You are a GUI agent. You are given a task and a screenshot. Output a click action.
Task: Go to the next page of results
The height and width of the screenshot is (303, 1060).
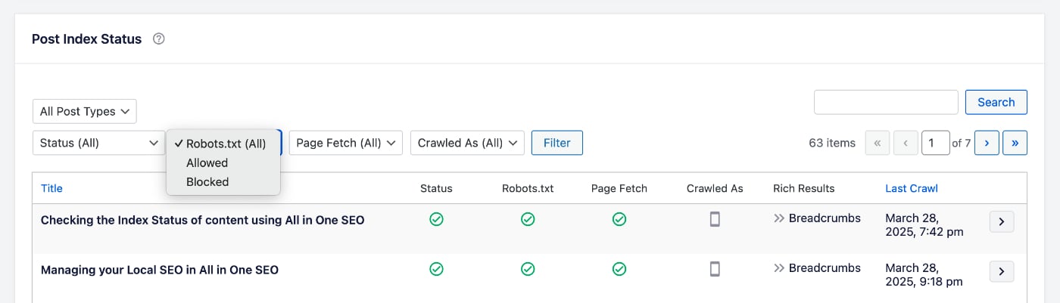(x=987, y=143)
